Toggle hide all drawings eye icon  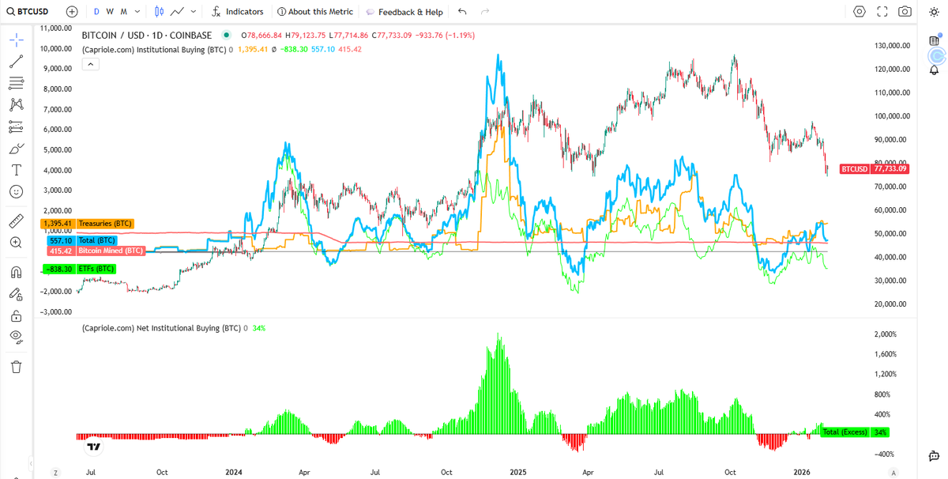click(16, 337)
